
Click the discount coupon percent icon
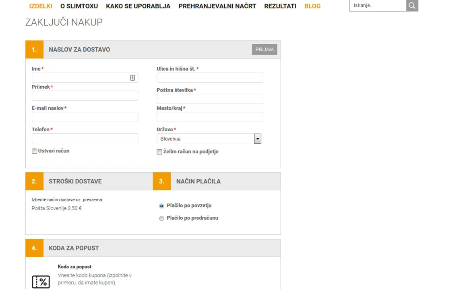pos(41,281)
